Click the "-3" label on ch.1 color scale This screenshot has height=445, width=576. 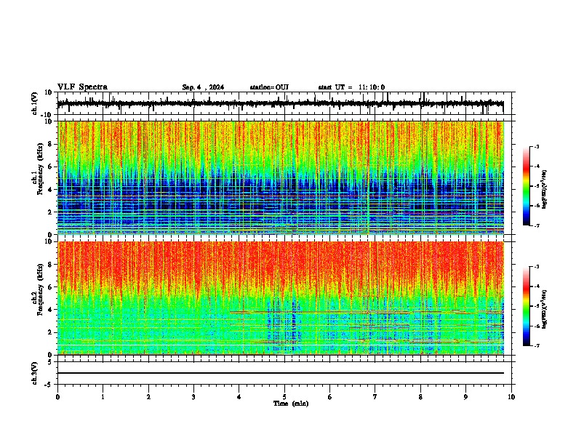click(x=536, y=147)
